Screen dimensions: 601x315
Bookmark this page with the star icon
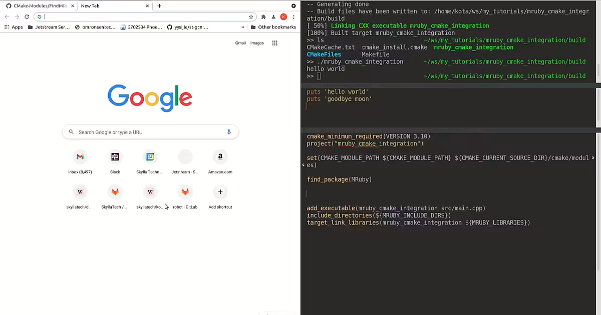tap(251, 16)
